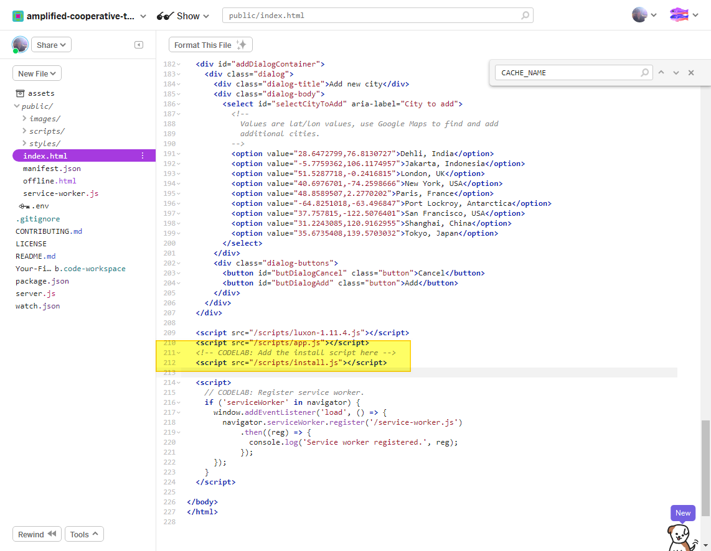Click the Tokyo, Japan option line
The image size is (711, 551).
(365, 233)
